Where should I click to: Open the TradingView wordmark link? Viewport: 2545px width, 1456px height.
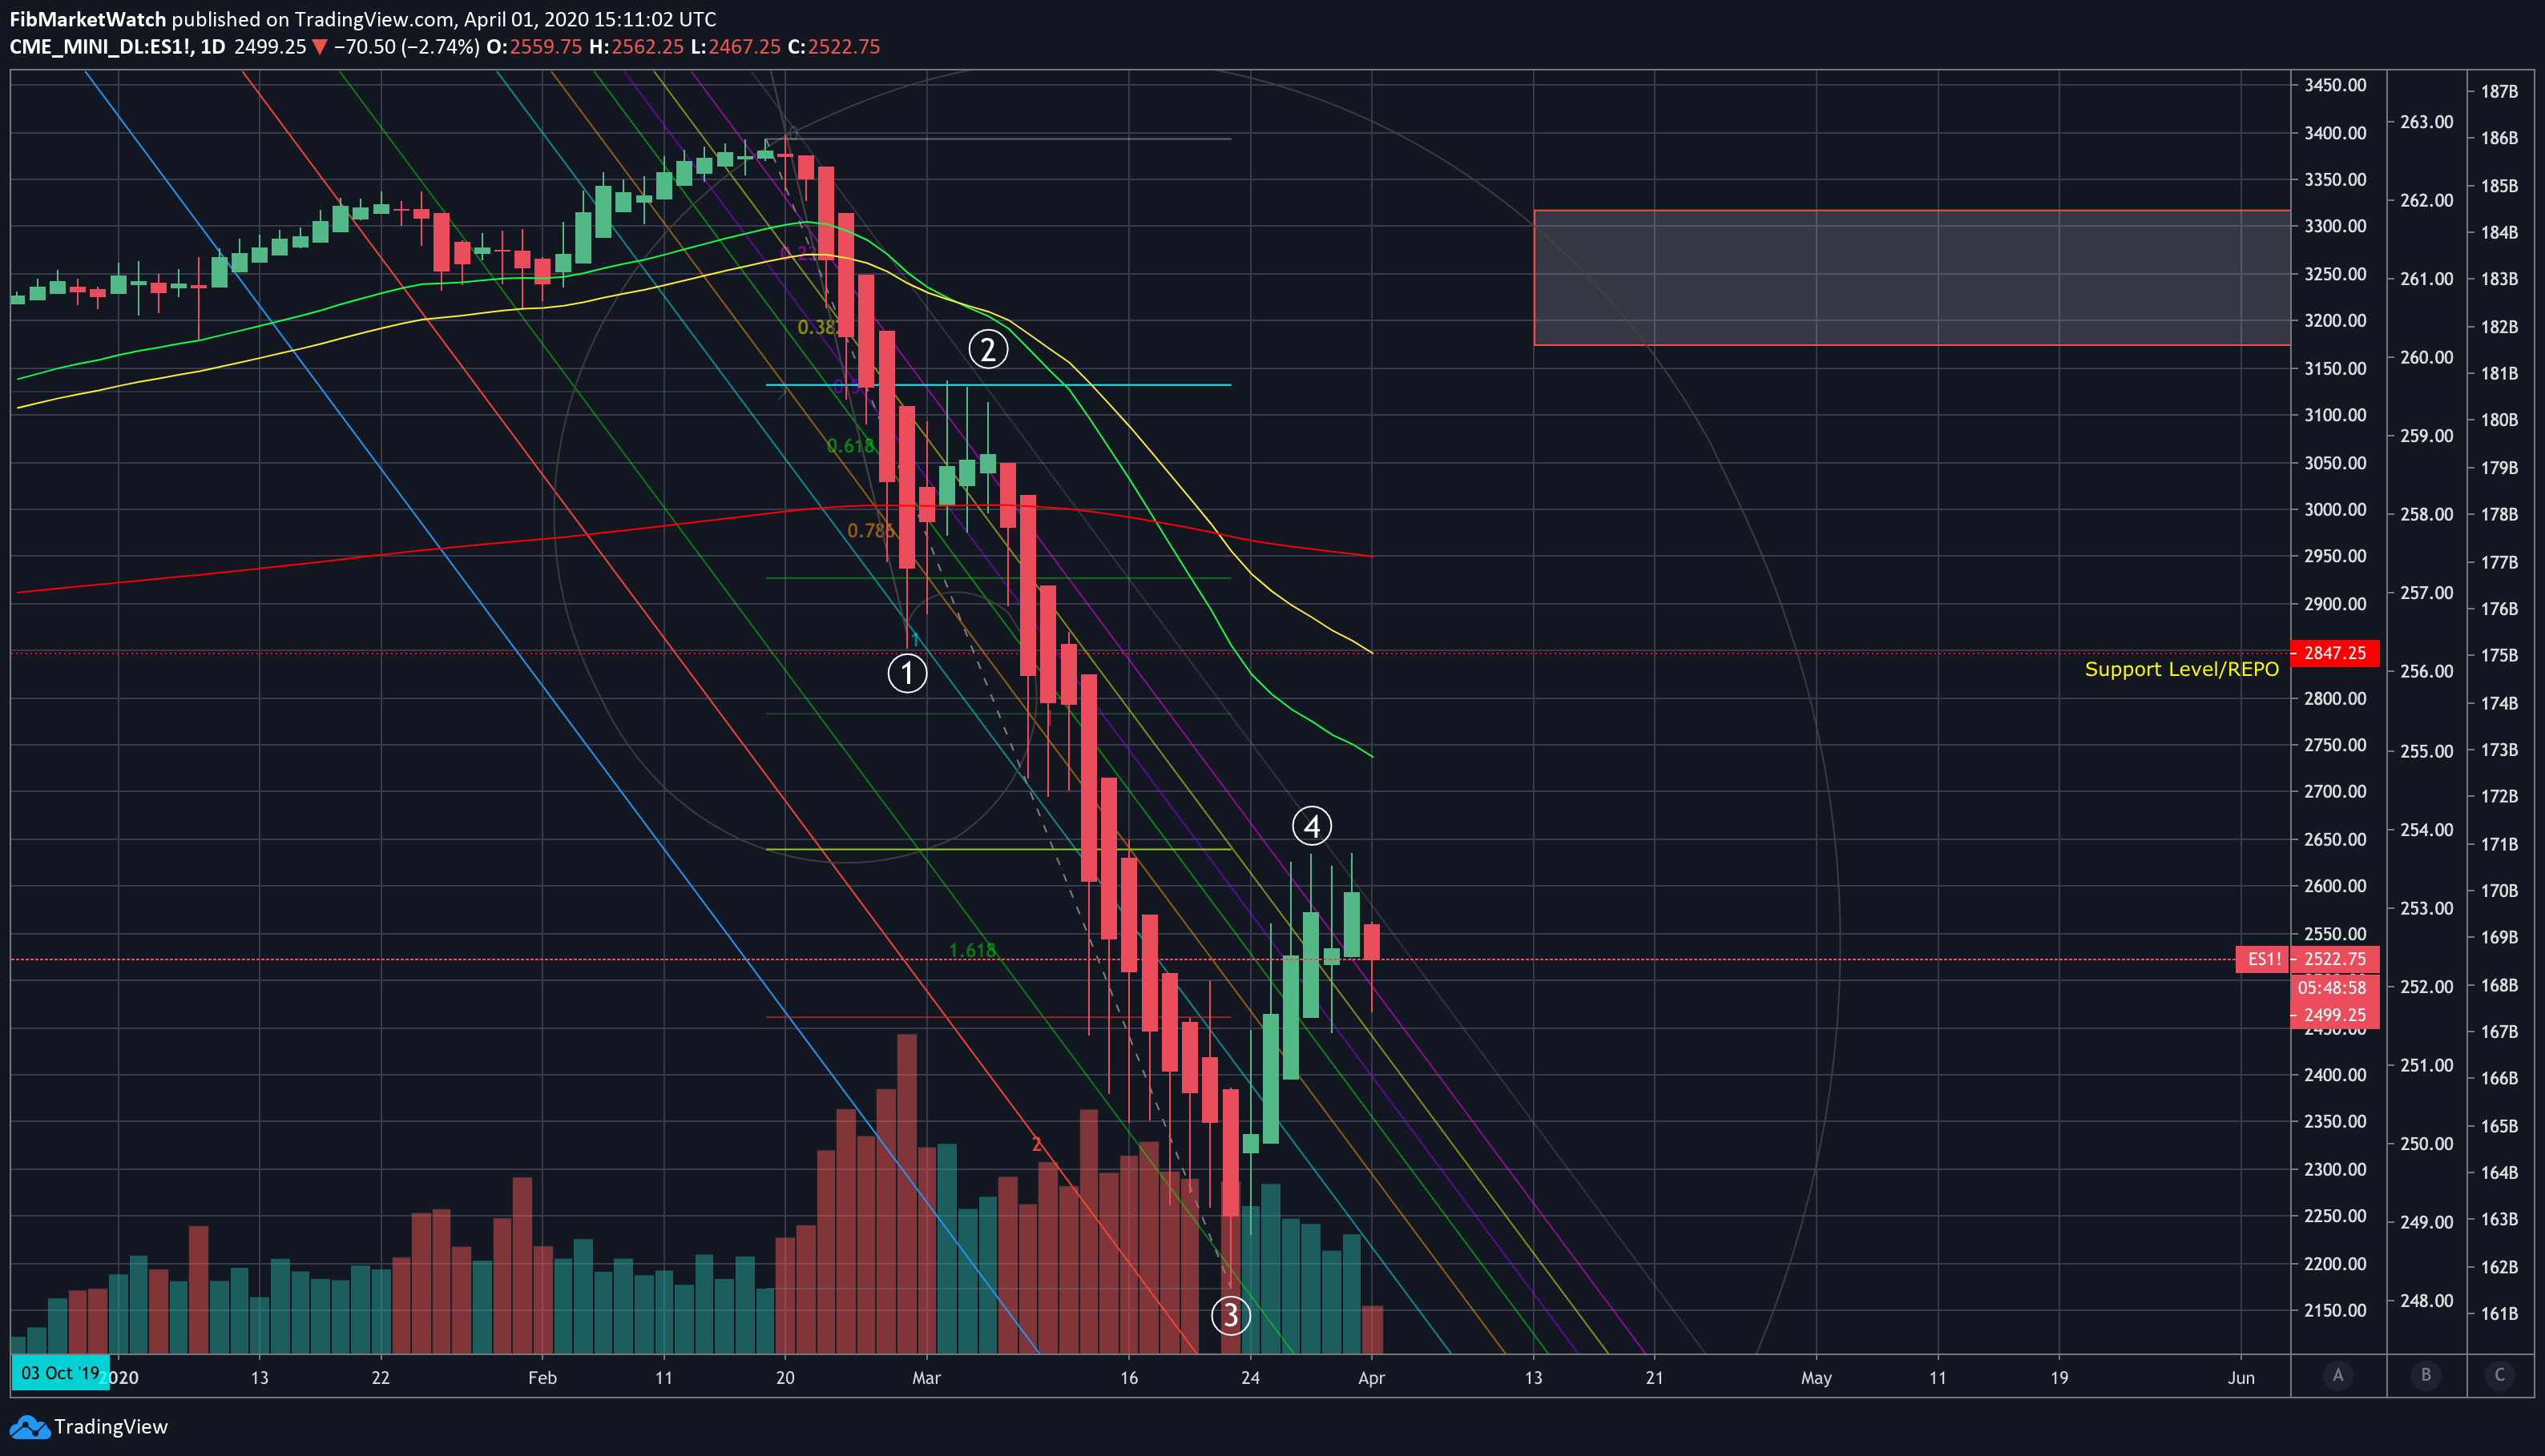click(111, 1427)
